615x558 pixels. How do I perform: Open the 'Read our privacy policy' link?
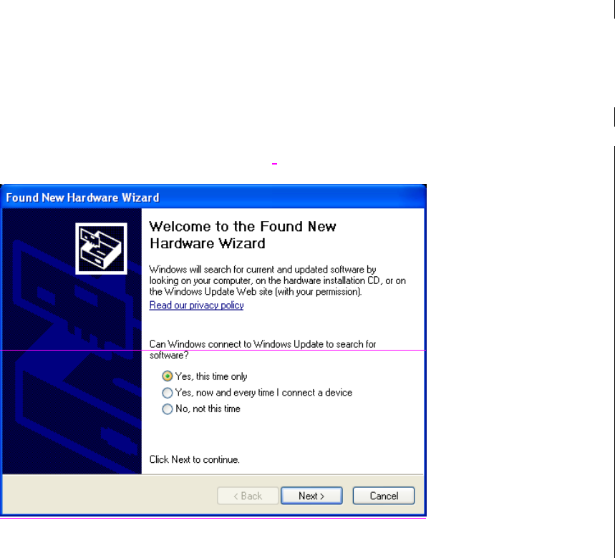(x=196, y=305)
